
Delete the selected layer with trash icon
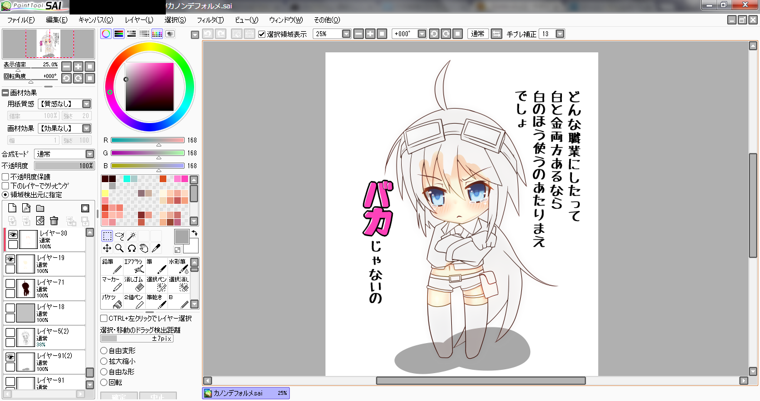[x=54, y=221]
